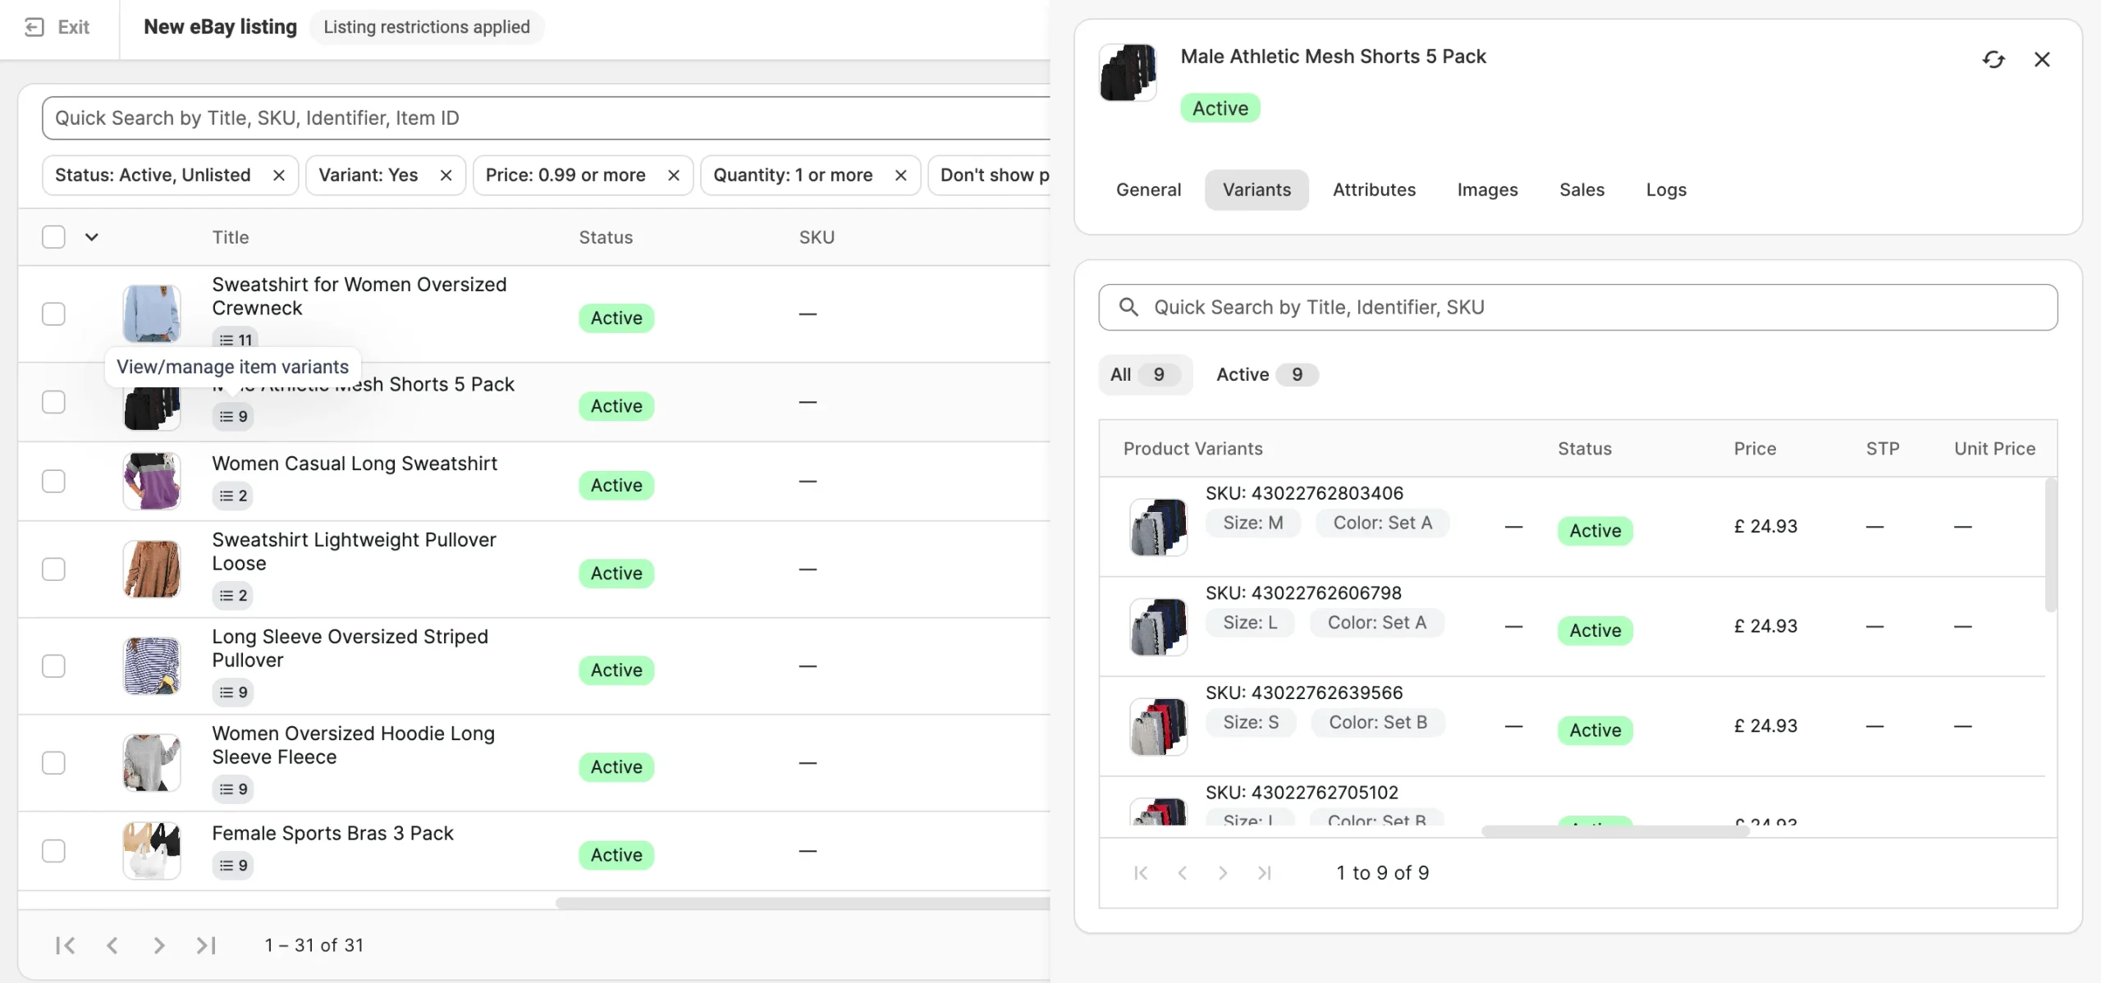Filter variants by Active 9
The image size is (2101, 983).
point(1267,375)
